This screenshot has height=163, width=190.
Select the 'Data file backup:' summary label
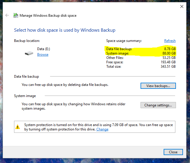pos(119,49)
